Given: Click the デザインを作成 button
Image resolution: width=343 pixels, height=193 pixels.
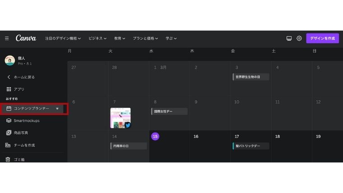Looking at the screenshot, I should 322,38.
